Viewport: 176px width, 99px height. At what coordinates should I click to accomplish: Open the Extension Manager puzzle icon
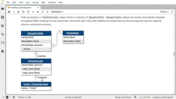(2, 51)
